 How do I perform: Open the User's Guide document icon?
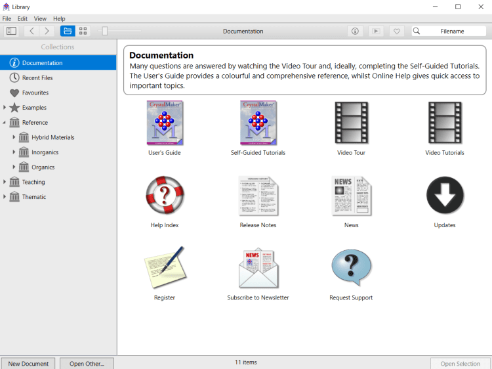pyautogui.click(x=165, y=123)
